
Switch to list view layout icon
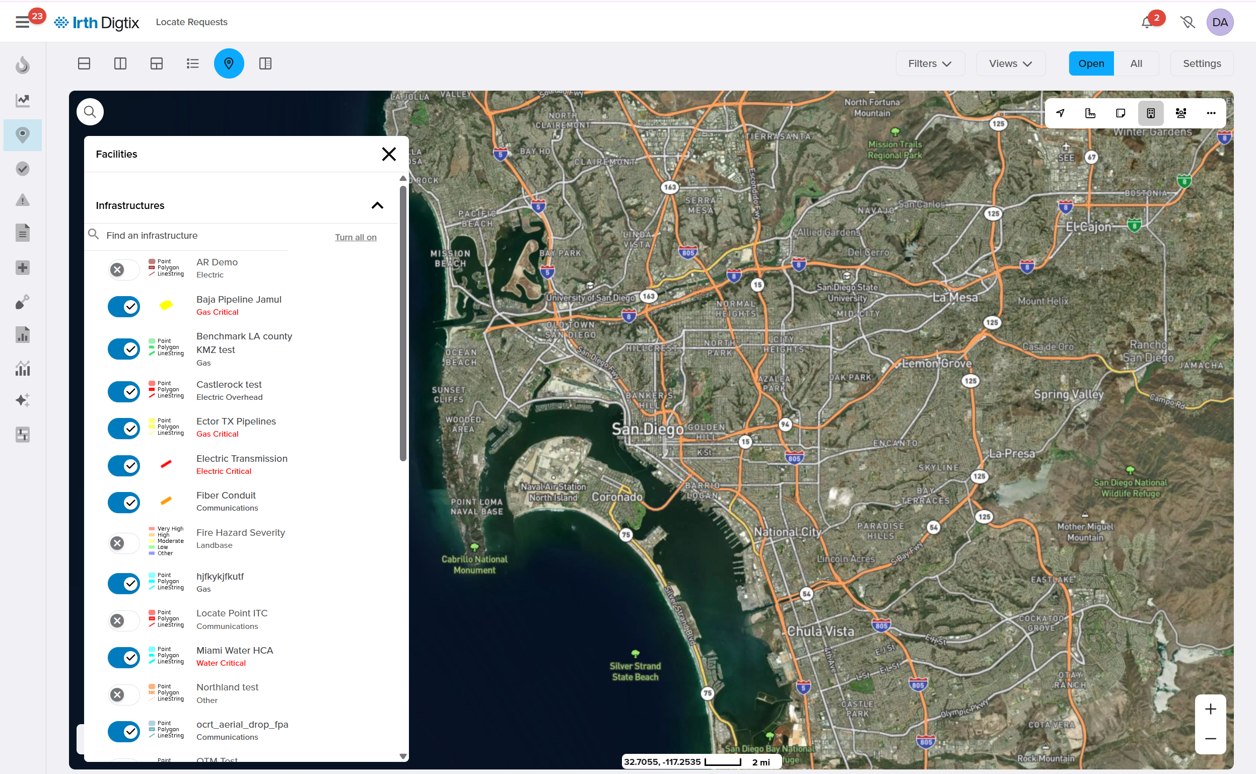pyautogui.click(x=192, y=63)
